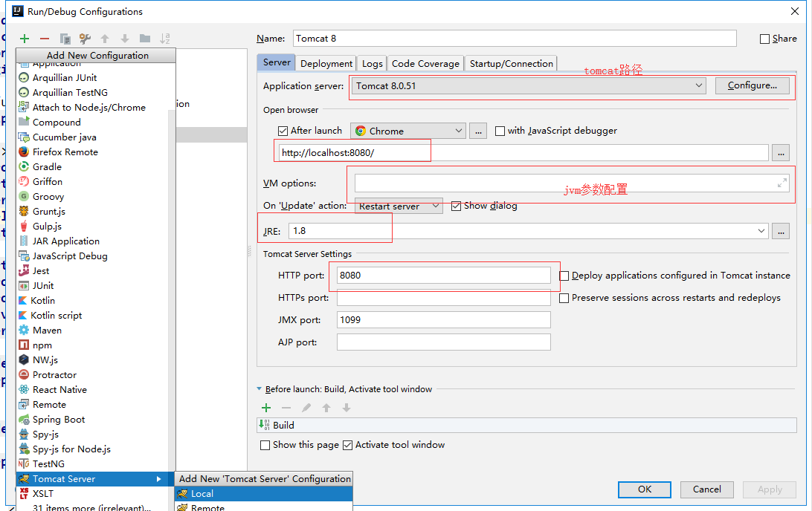Viewport: 812px width, 511px height.
Task: Add a new run configuration
Action: pyautogui.click(x=23, y=39)
